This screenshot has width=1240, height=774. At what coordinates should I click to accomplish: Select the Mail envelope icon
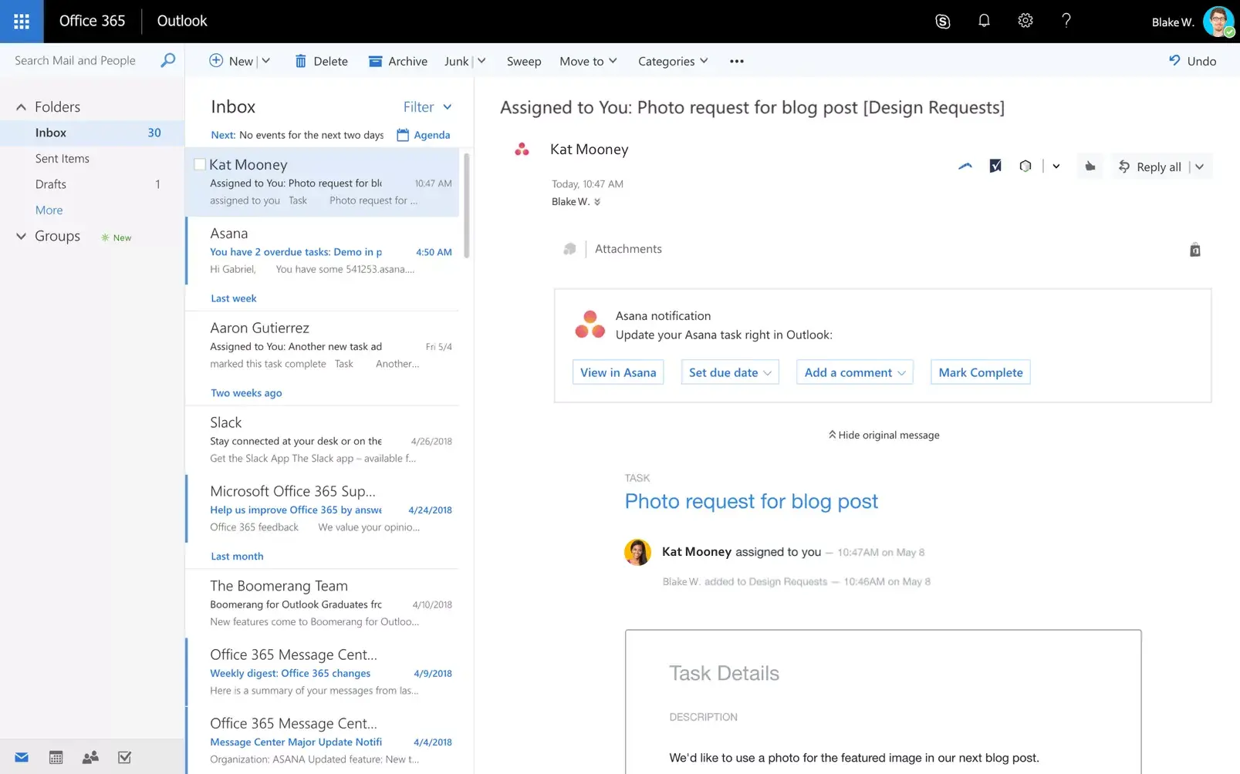click(21, 757)
